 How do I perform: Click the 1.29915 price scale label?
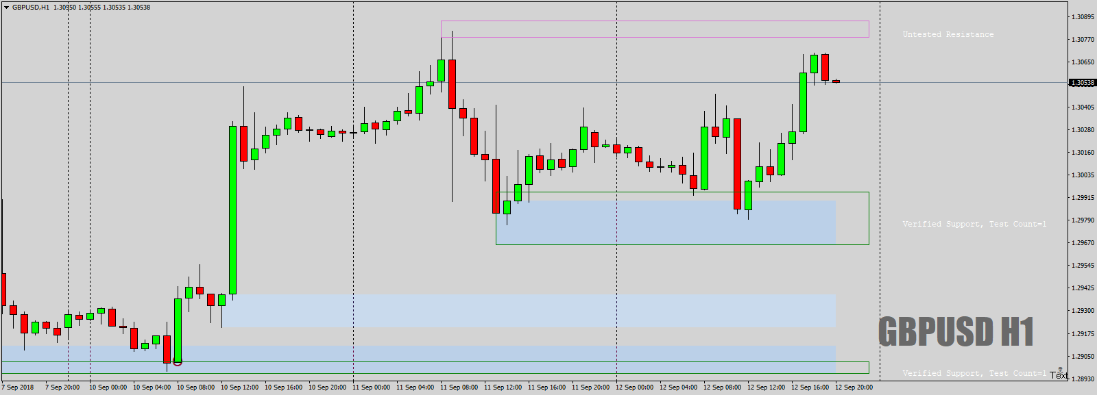click(x=1083, y=198)
